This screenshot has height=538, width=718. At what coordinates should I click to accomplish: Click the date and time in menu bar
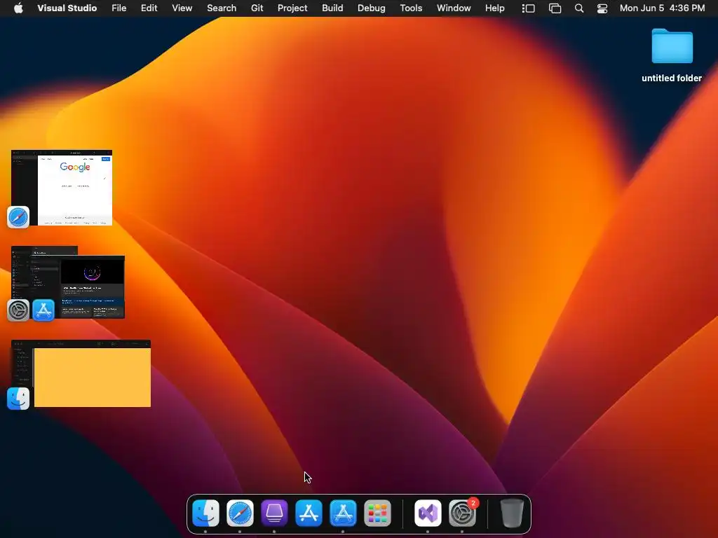tap(662, 8)
